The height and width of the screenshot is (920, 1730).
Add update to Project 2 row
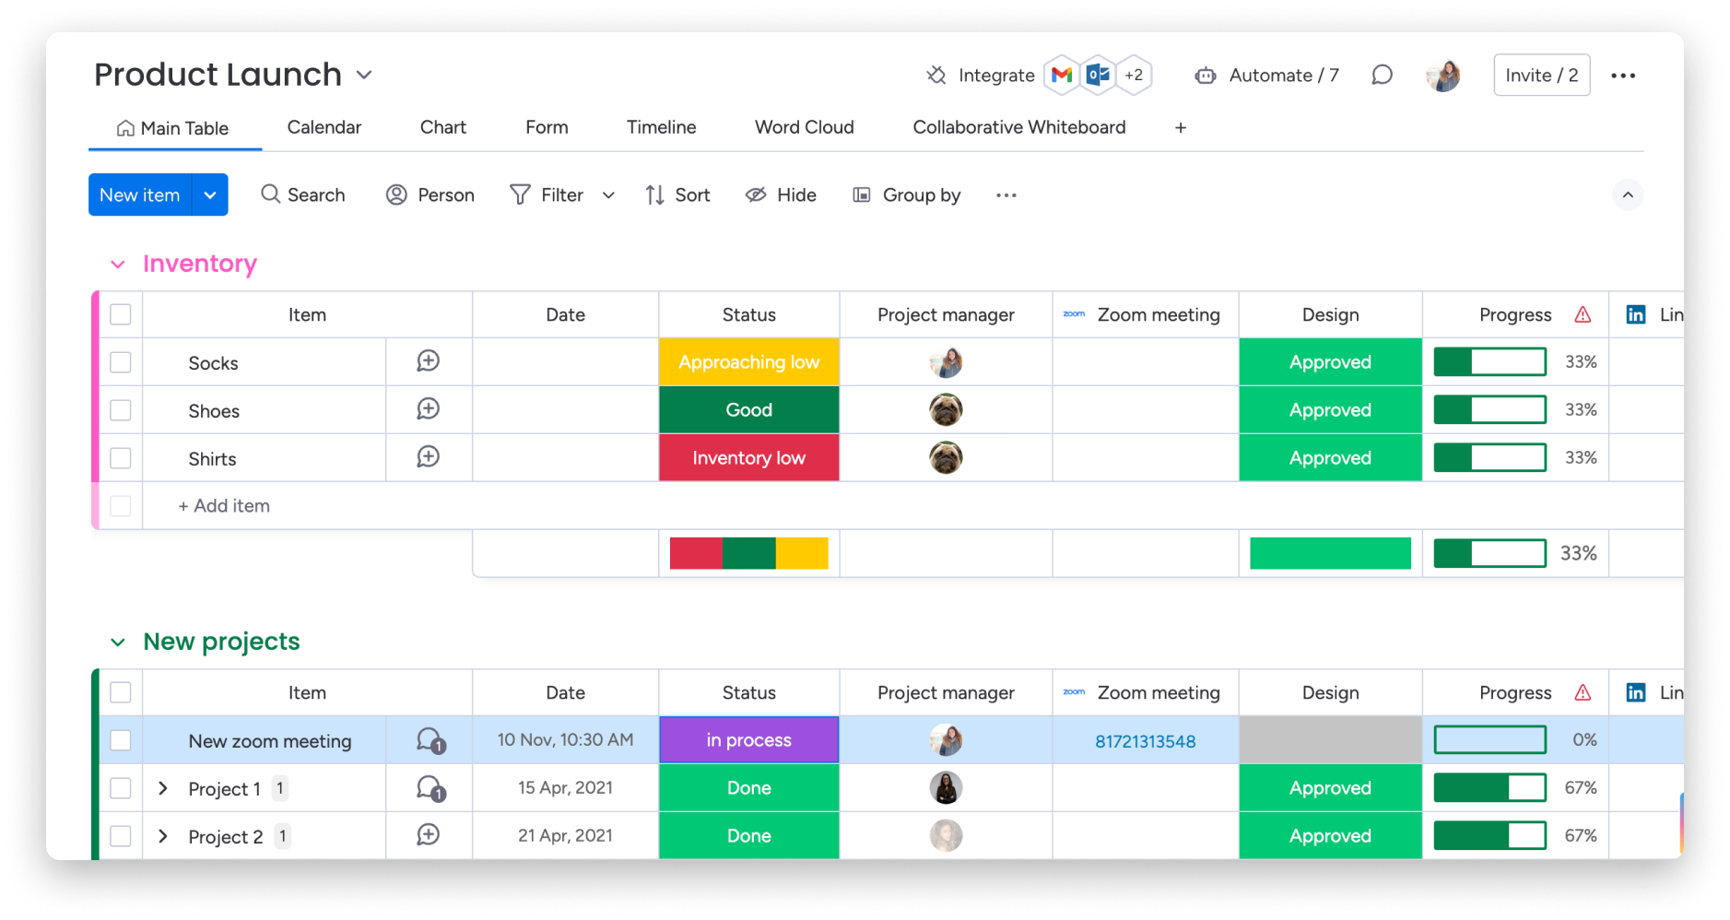pyautogui.click(x=428, y=835)
